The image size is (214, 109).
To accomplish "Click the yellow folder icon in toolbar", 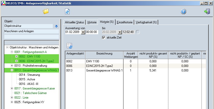I will tap(46, 11).
